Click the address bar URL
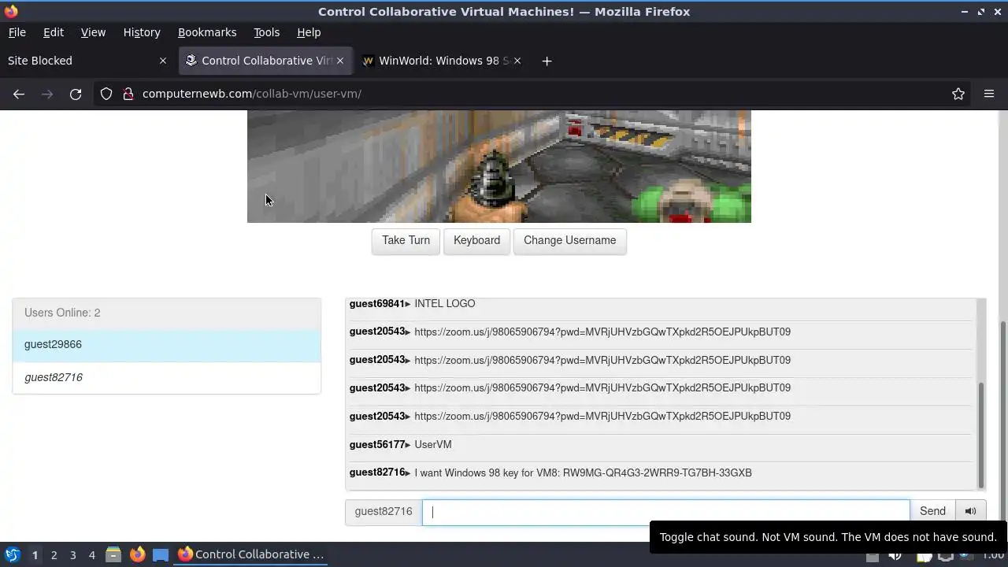Screen dimensions: 1008x567 [x=252, y=94]
